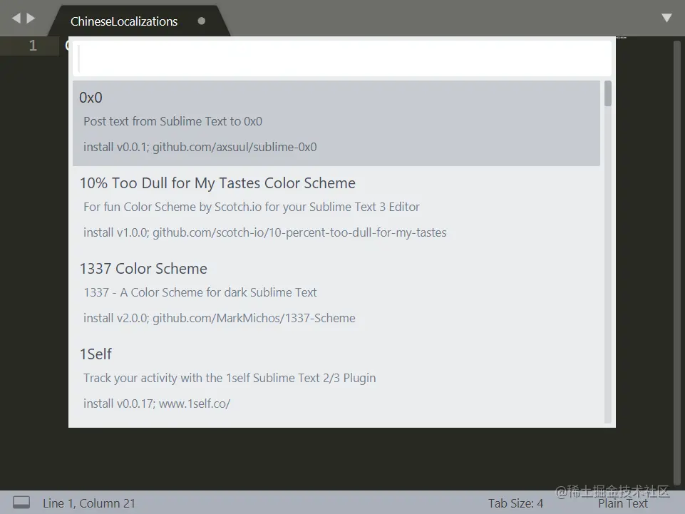The width and height of the screenshot is (685, 514).
Task: Select the ChineseLocalizations tab
Action: pos(123,21)
